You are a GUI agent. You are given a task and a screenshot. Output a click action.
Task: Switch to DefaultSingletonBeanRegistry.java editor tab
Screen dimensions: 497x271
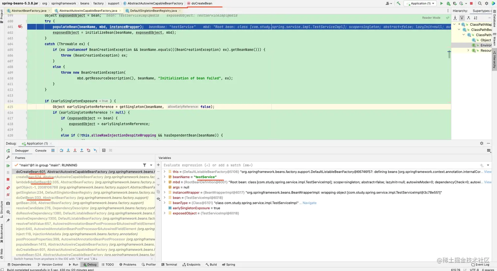(x=154, y=11)
